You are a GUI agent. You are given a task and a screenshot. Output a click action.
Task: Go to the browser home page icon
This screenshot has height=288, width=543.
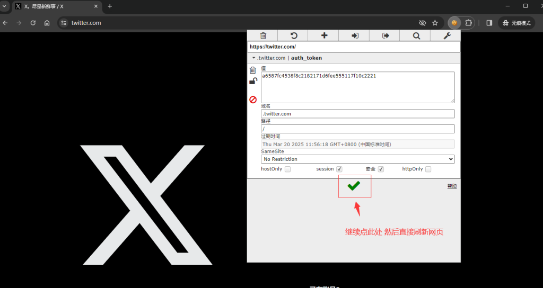click(x=47, y=23)
